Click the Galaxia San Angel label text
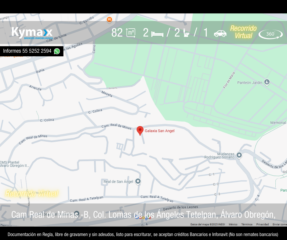This screenshot has width=287, height=240. pyautogui.click(x=160, y=131)
